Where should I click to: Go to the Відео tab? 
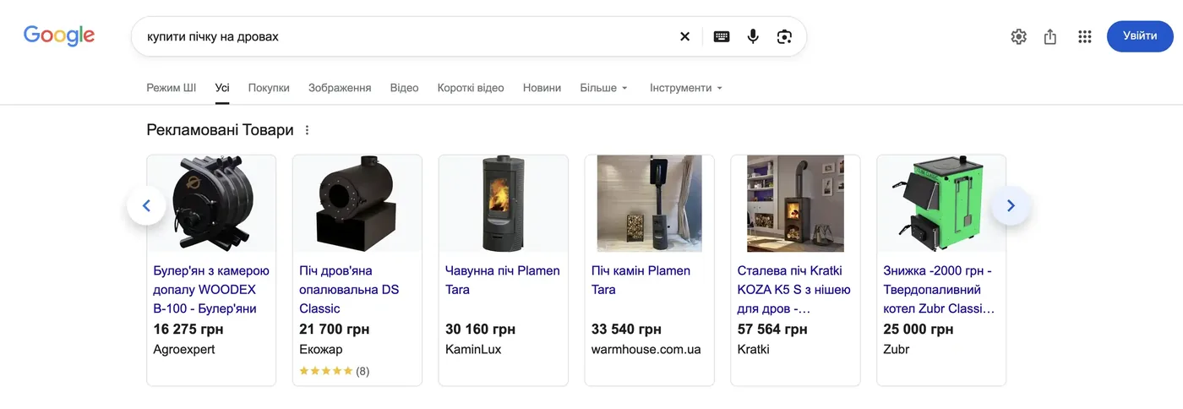point(405,88)
